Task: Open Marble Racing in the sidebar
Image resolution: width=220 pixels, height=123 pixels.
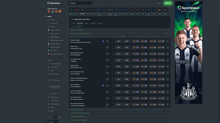Action: pos(55,30)
